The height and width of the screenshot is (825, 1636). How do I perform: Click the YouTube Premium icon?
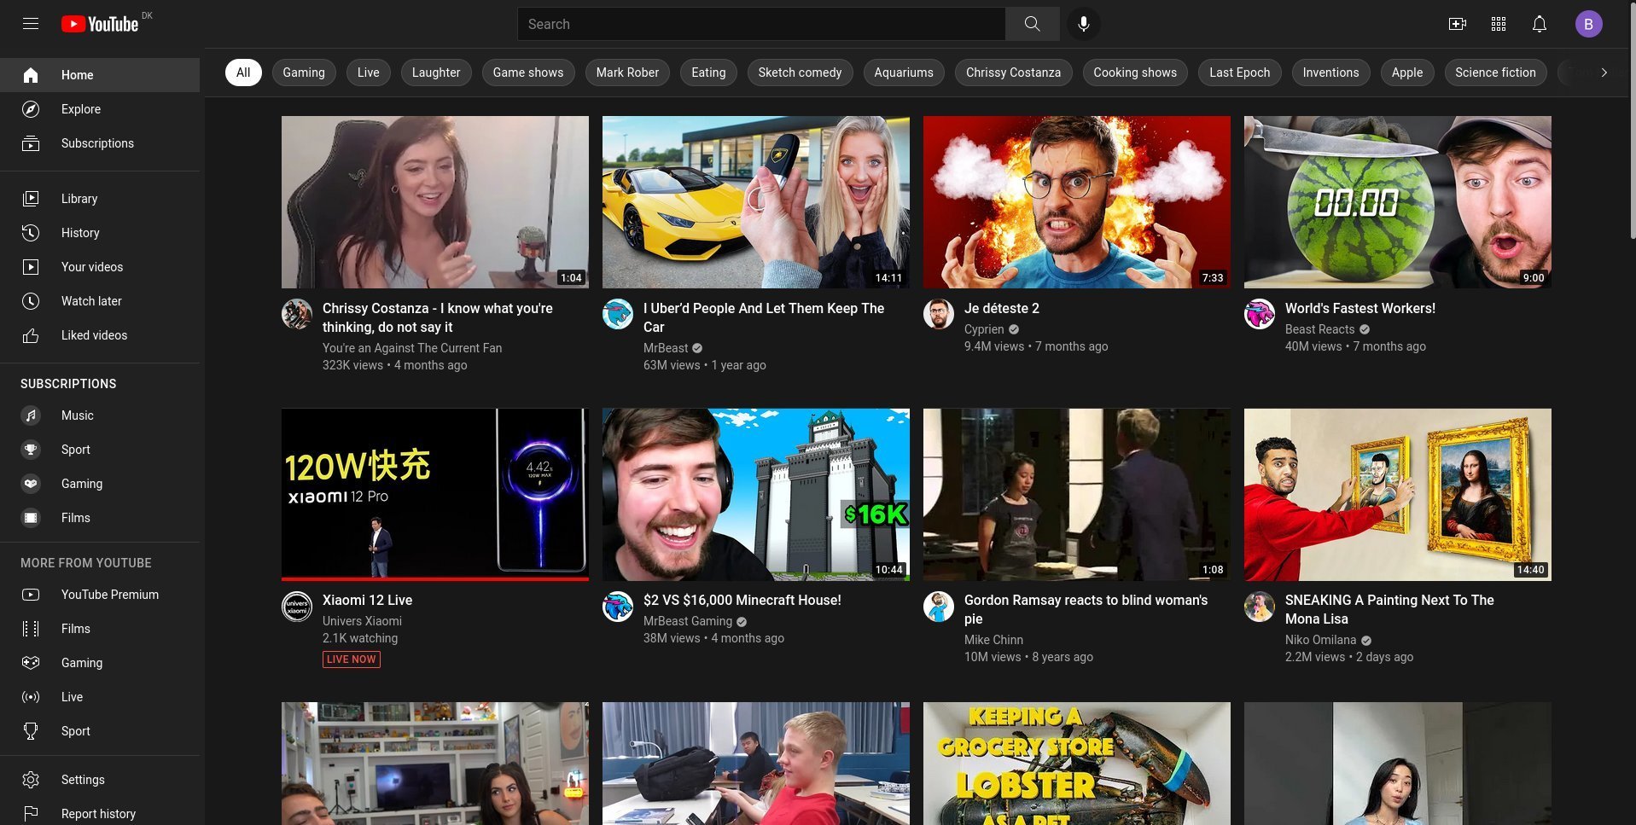pyautogui.click(x=31, y=595)
